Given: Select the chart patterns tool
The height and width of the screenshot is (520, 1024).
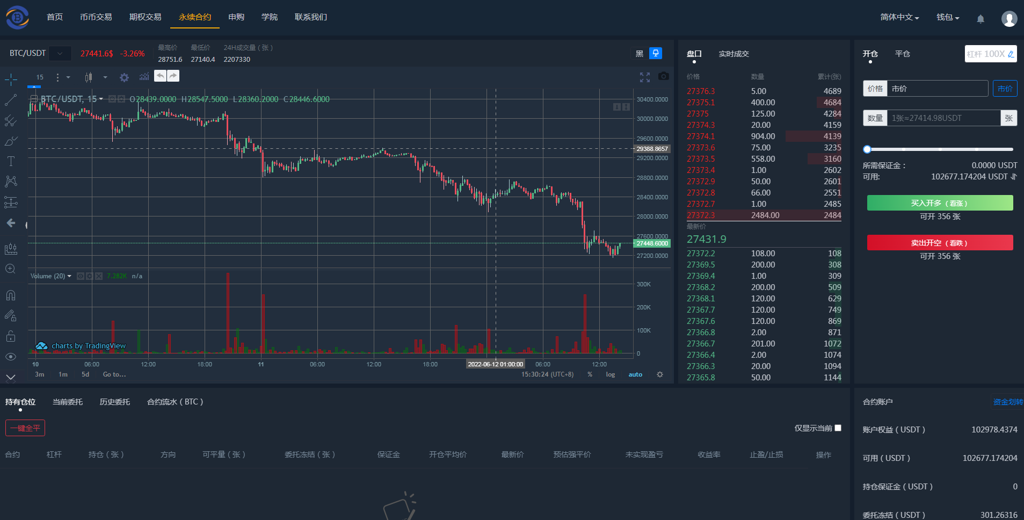Looking at the screenshot, I should 11,181.
